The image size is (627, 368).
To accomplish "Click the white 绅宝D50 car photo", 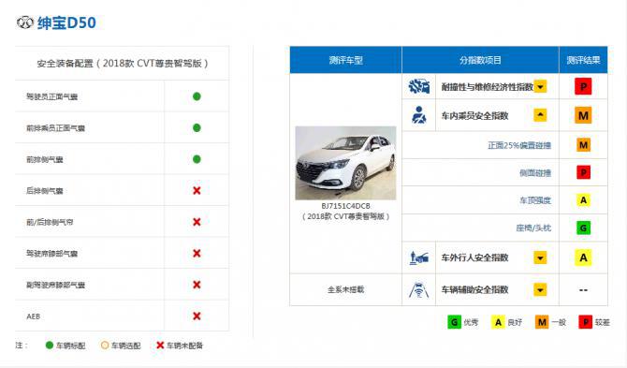I will pos(345,163).
